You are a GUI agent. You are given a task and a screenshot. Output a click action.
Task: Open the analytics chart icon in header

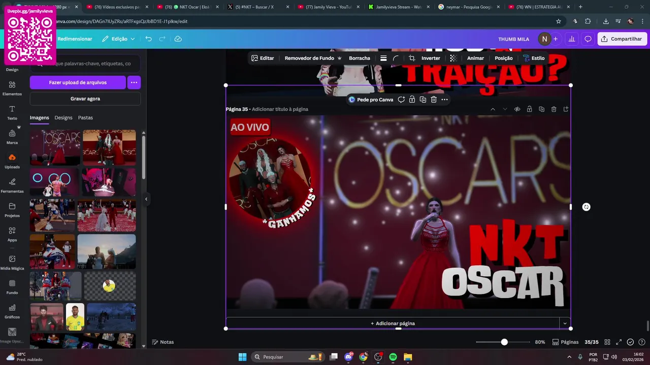pos(572,39)
